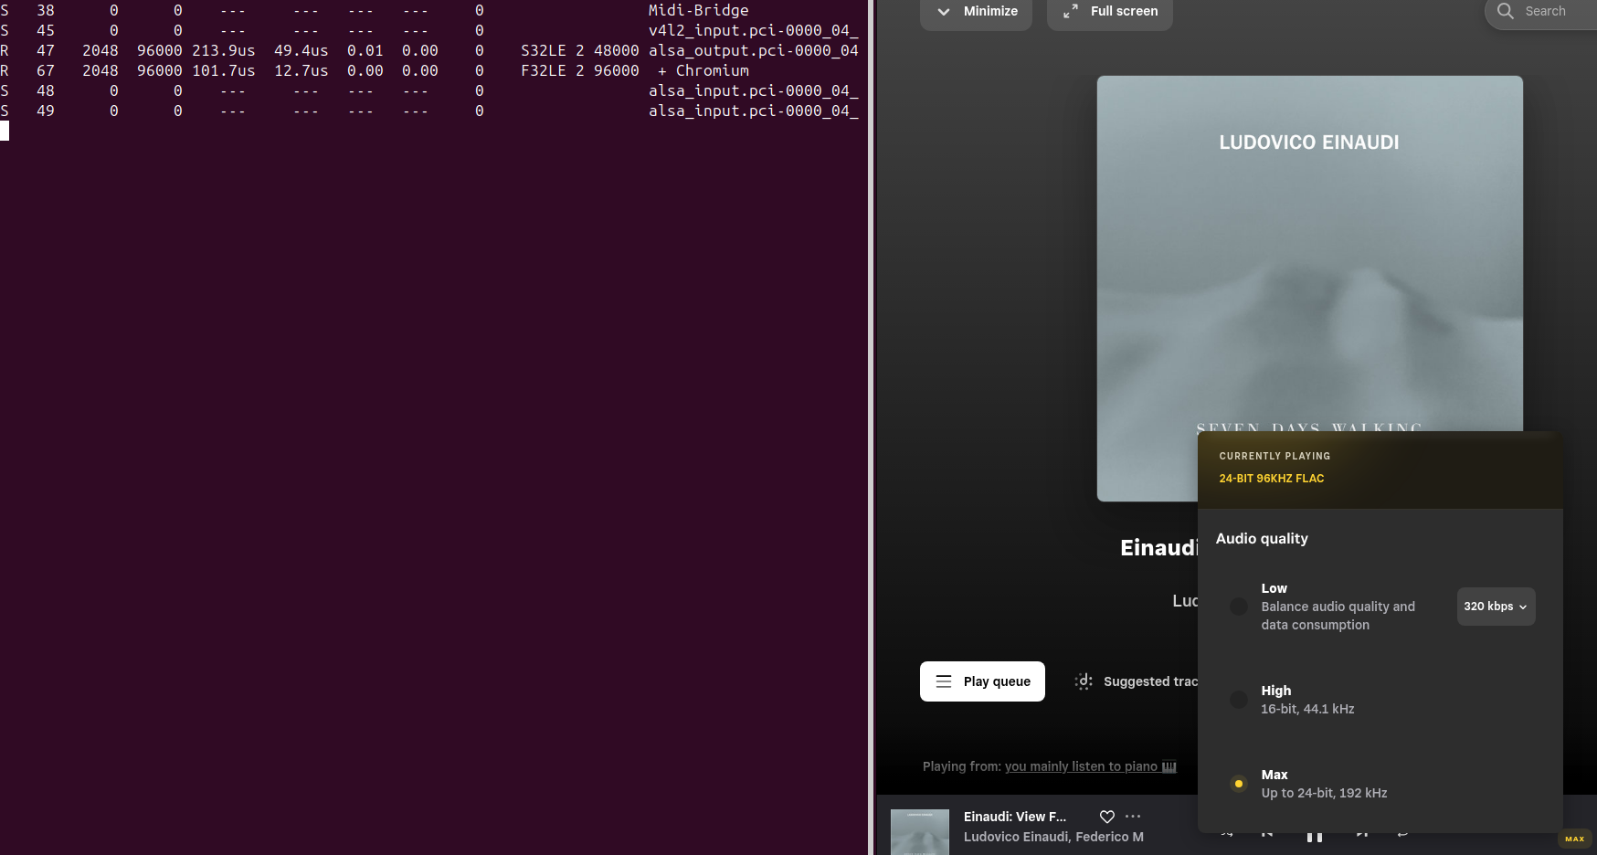Select the High 16-bit audio quality
The height and width of the screenshot is (855, 1597).
pyautogui.click(x=1239, y=700)
